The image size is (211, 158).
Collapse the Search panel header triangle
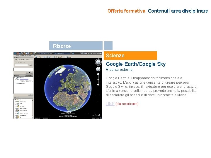[x=15, y=57]
